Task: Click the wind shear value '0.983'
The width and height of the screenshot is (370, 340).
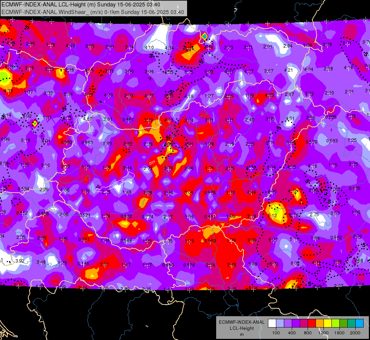Action: pos(67,142)
